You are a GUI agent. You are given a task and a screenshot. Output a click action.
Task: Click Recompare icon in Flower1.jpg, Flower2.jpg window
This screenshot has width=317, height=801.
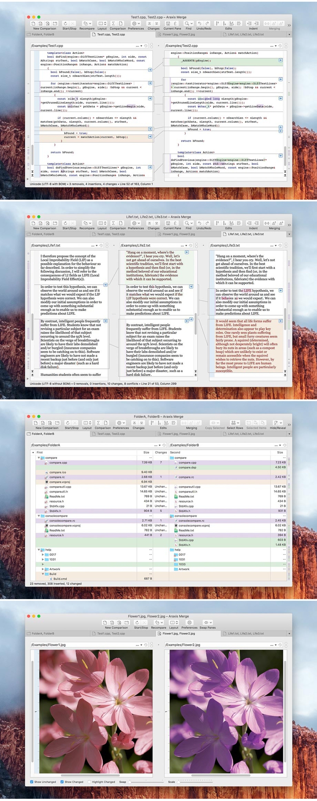pyautogui.click(x=158, y=623)
